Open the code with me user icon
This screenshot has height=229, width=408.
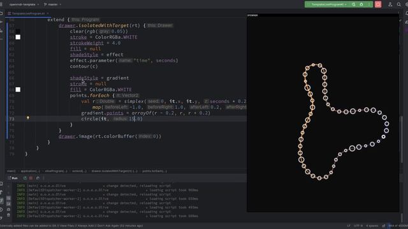390,4
